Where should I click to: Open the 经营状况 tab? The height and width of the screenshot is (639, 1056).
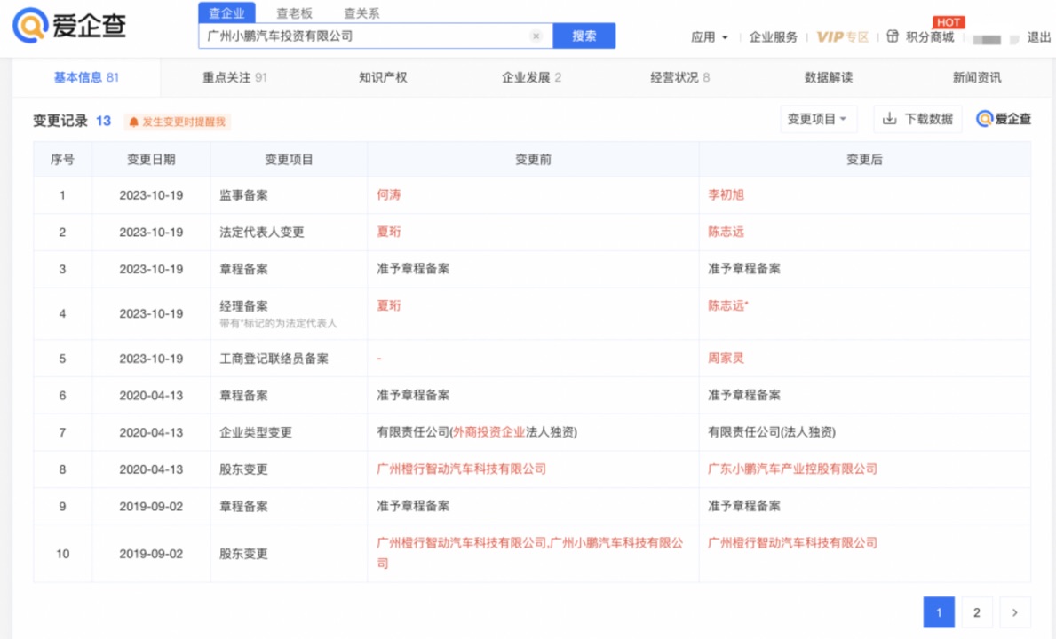coord(679,77)
